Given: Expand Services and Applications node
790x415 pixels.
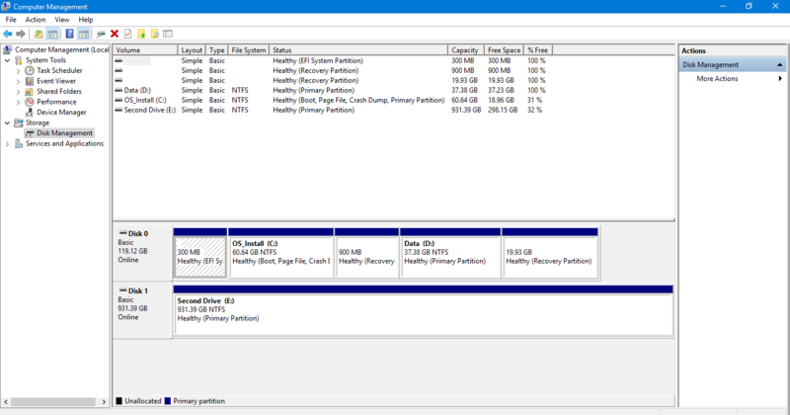Looking at the screenshot, I should 8,143.
